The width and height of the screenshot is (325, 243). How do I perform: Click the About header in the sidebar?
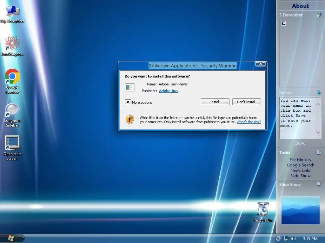click(300, 6)
